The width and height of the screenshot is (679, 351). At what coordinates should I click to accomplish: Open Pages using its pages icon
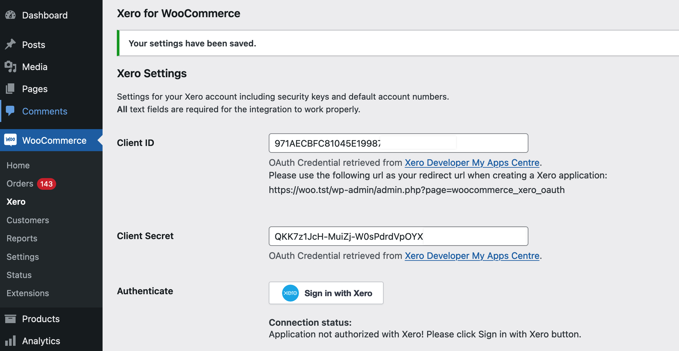click(x=11, y=89)
